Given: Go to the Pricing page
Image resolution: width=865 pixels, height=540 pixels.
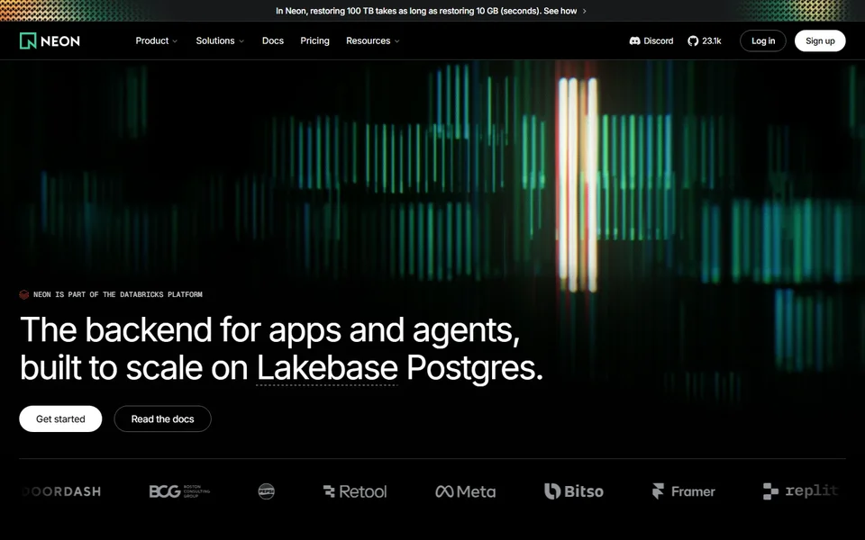Looking at the screenshot, I should 314,40.
